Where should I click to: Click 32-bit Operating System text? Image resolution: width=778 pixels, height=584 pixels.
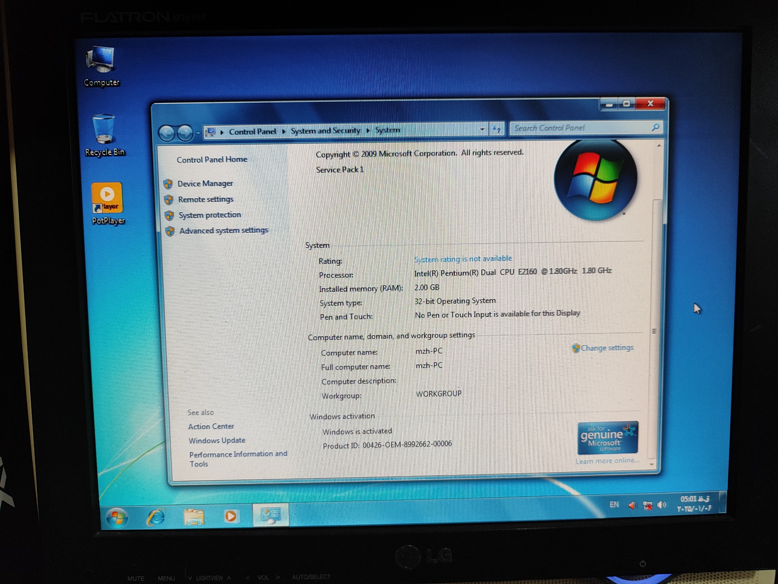pyautogui.click(x=455, y=301)
